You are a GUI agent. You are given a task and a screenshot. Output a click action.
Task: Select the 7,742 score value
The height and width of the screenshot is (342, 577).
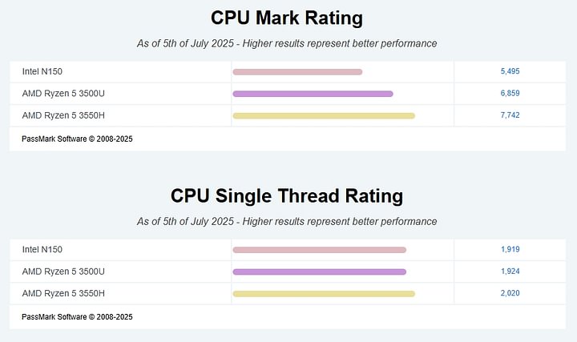(x=510, y=115)
